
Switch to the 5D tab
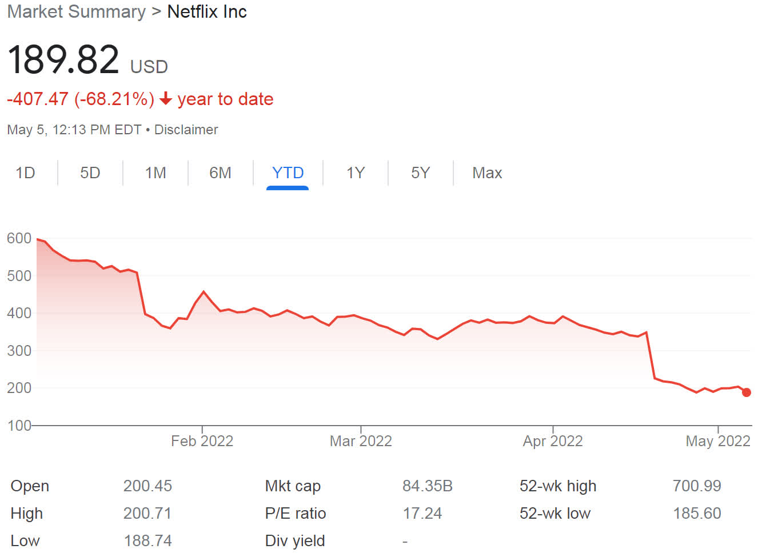point(90,173)
